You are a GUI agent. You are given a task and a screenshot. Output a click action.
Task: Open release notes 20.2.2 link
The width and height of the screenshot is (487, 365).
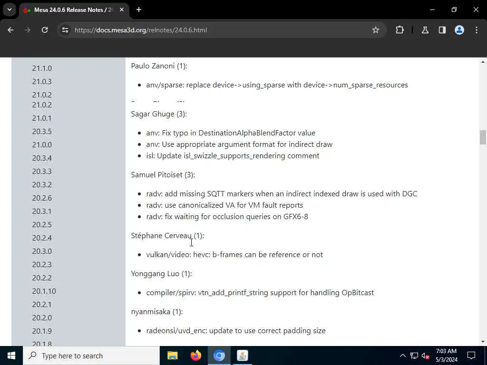point(42,278)
